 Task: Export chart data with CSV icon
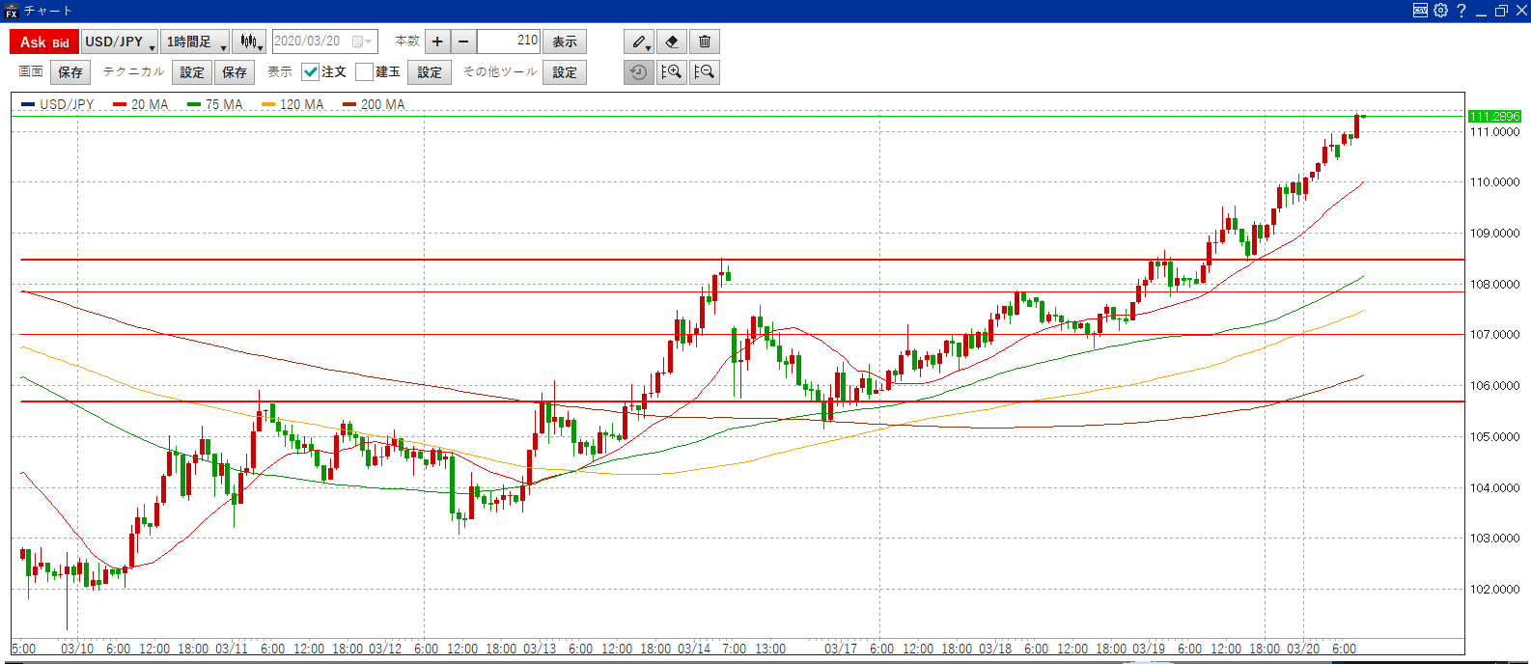tap(1420, 11)
